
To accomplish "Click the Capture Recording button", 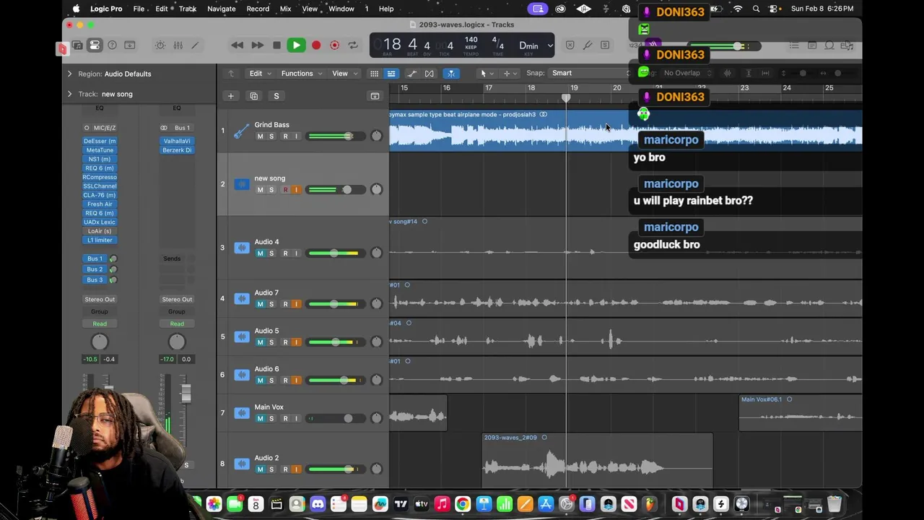I will 334,45.
